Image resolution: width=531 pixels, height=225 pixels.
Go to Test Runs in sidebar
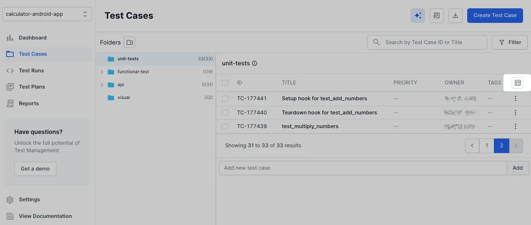pyautogui.click(x=31, y=70)
